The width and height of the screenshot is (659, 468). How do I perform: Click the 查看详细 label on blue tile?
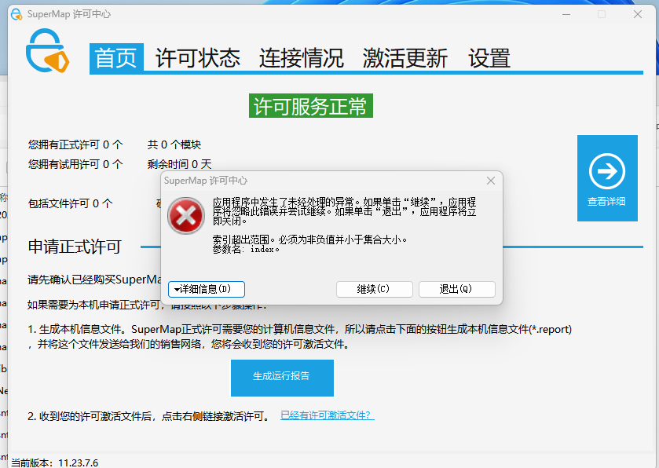click(x=606, y=202)
